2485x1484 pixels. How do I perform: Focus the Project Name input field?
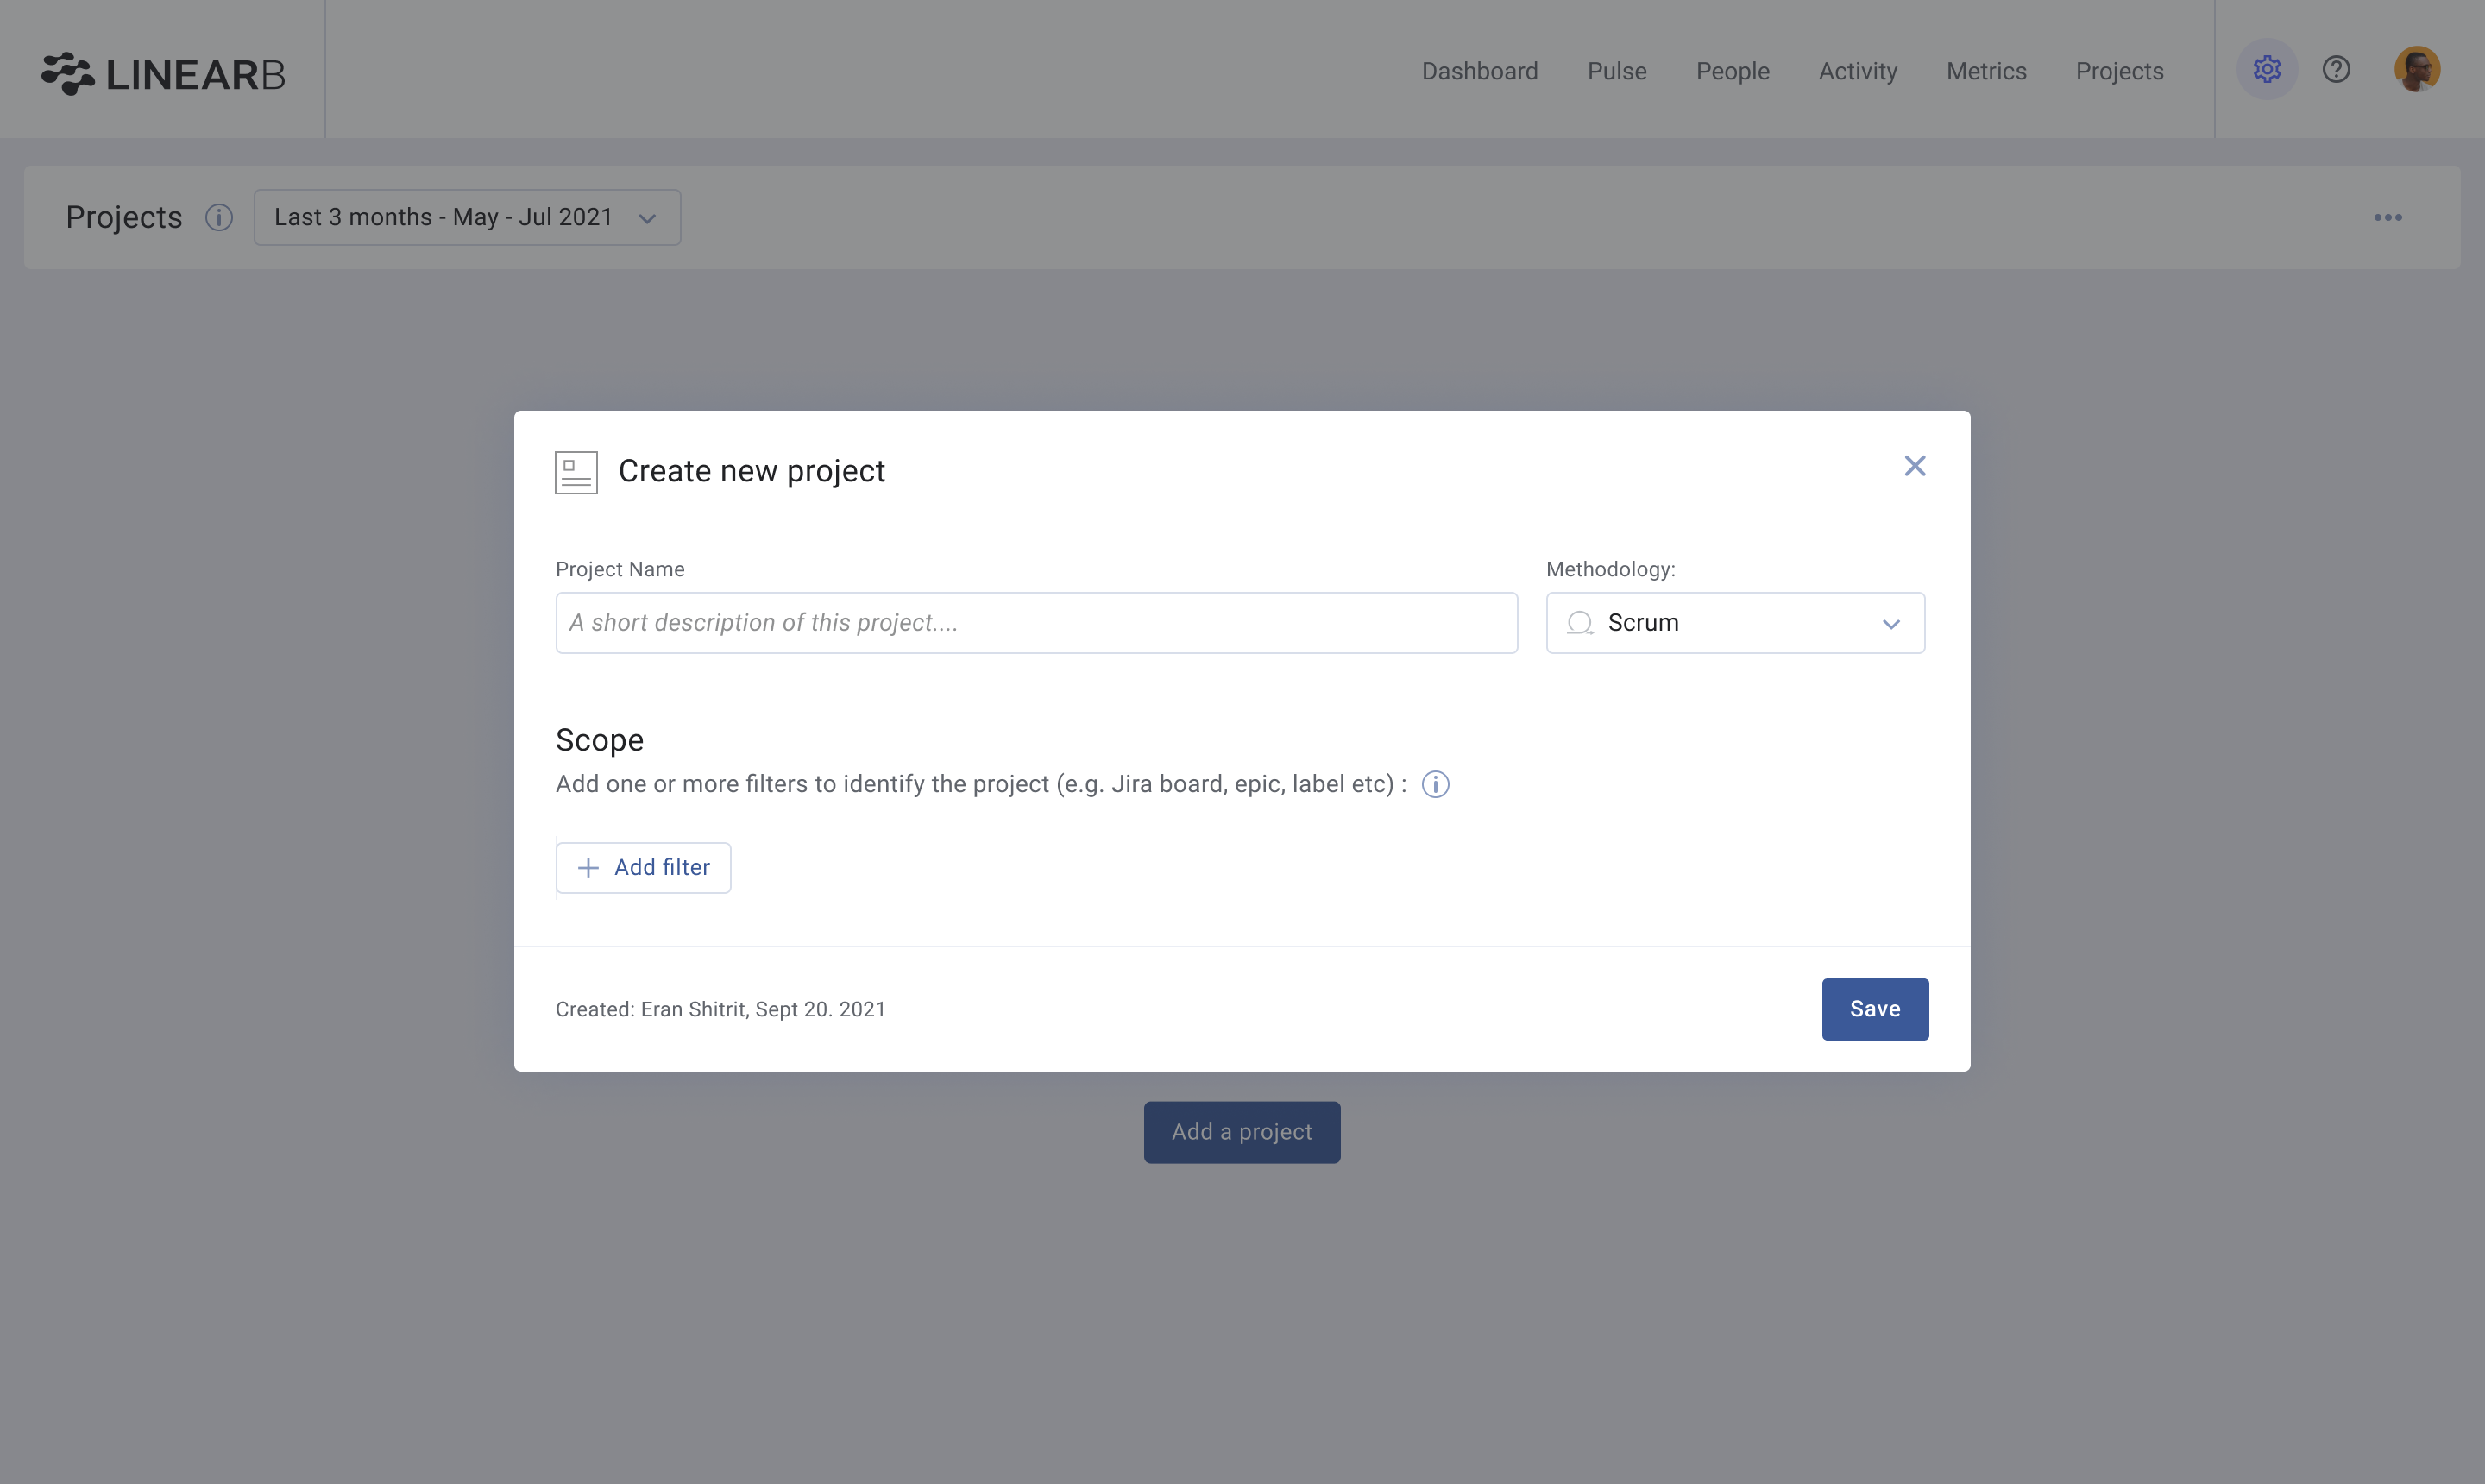[x=1036, y=623]
